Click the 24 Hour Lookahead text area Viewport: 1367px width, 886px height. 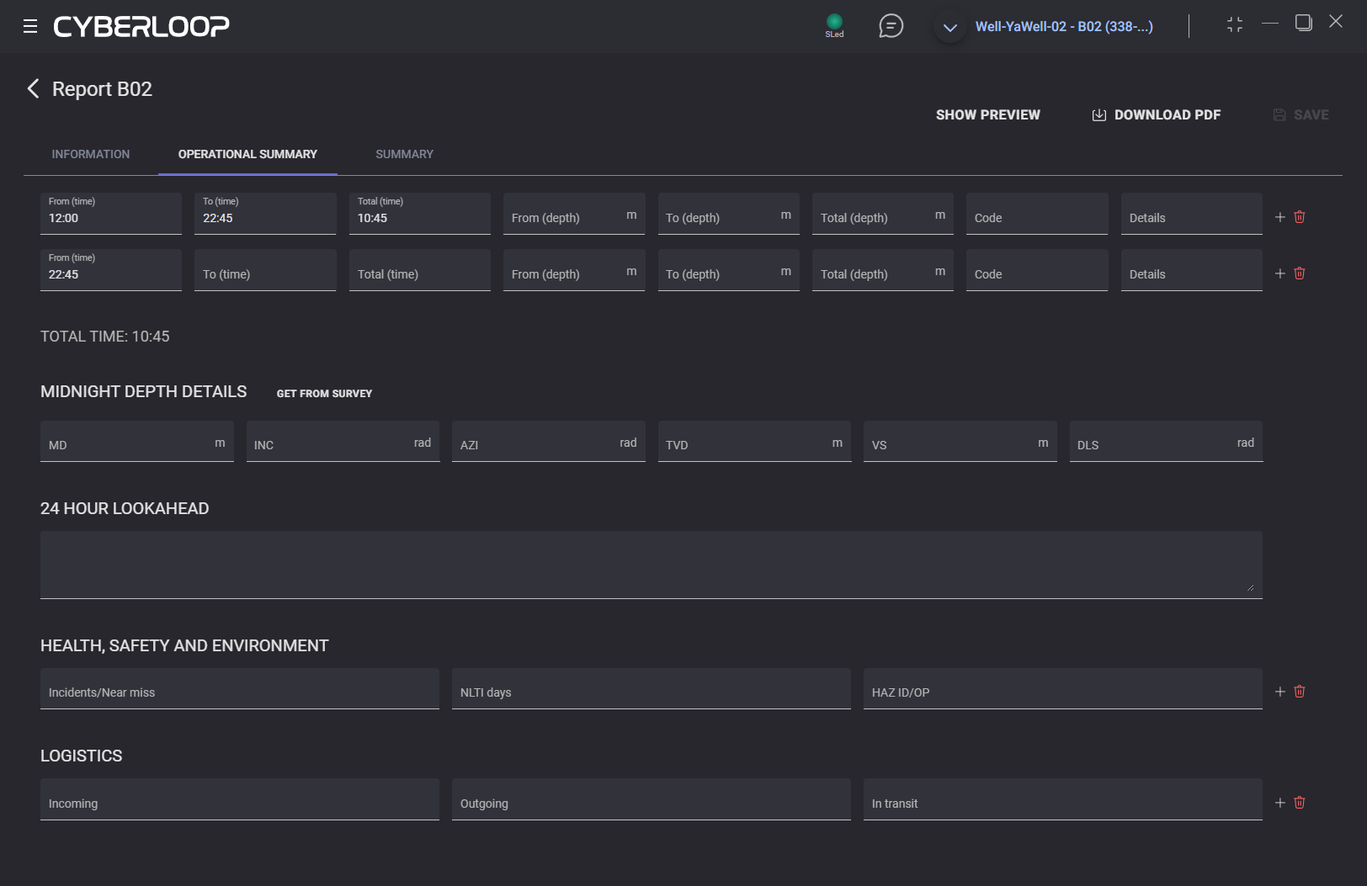(x=651, y=564)
